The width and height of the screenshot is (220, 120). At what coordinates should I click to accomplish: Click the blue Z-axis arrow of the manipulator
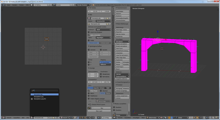click(158, 32)
